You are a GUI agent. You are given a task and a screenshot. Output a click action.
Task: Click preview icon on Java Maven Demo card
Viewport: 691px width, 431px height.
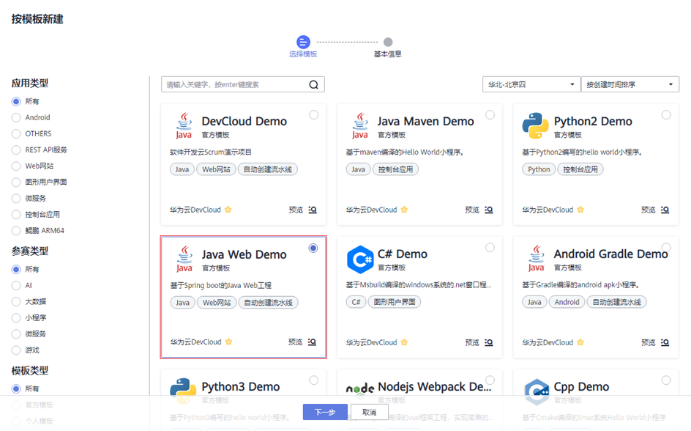coord(489,210)
